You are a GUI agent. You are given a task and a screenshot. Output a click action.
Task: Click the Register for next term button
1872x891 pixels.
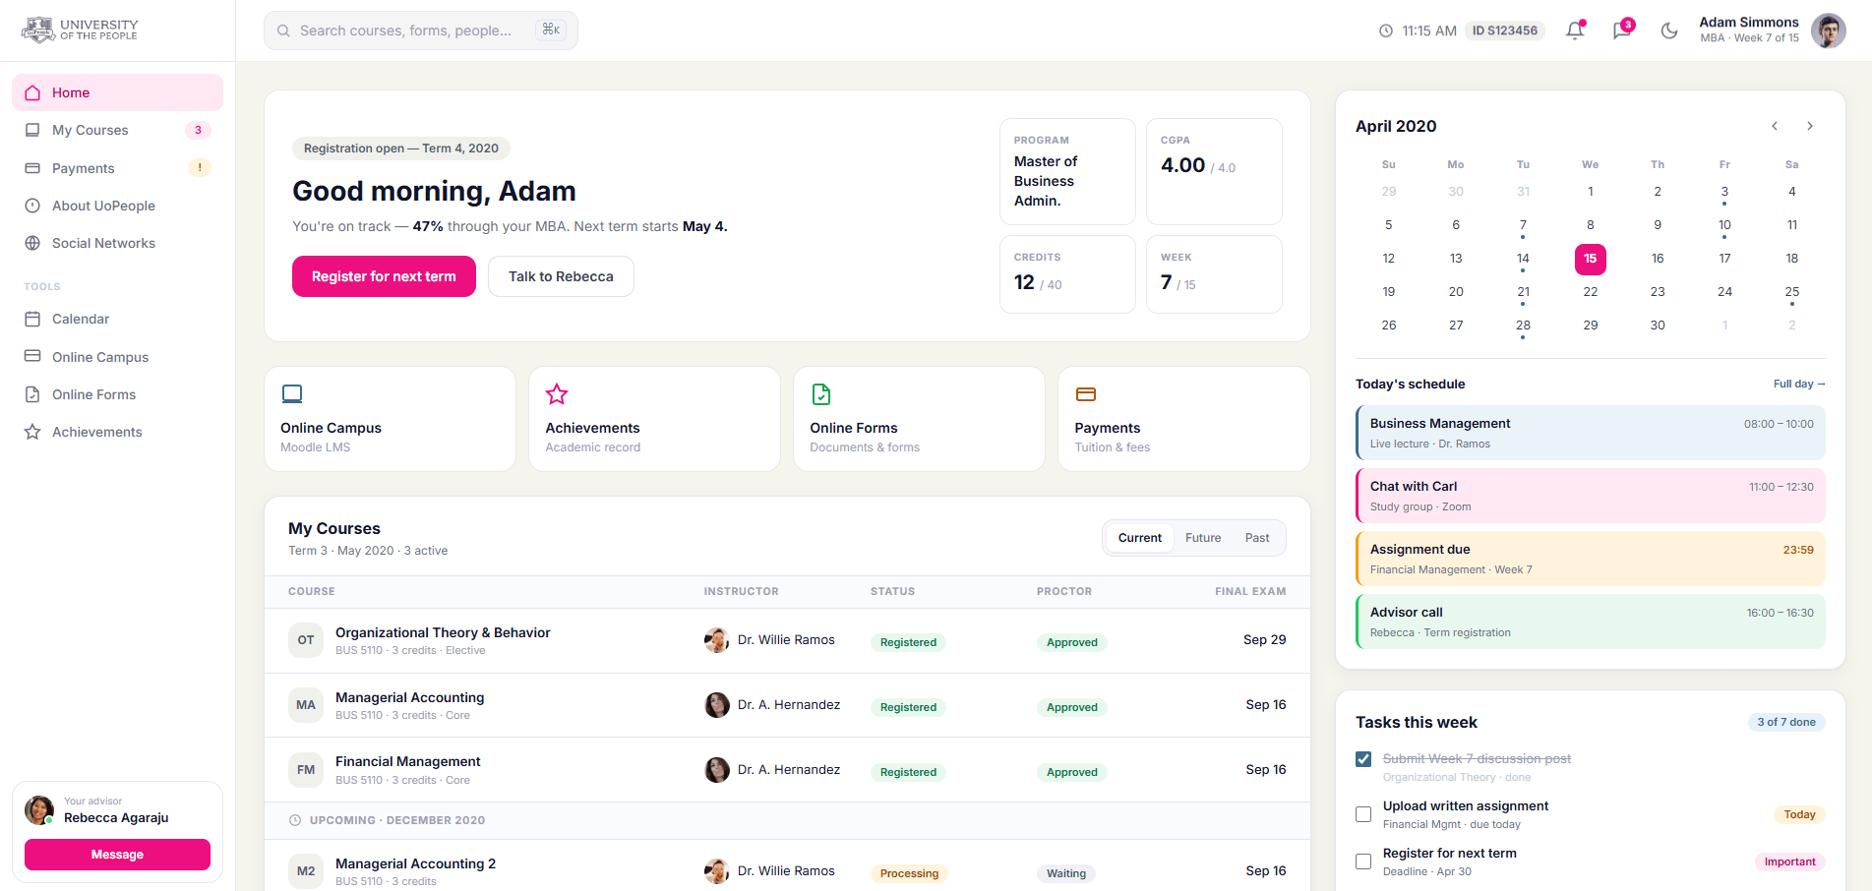[384, 276]
